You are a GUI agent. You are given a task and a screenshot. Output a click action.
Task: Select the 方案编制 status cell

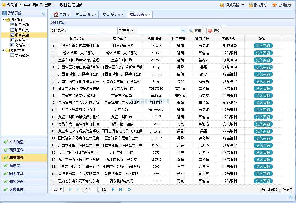230,124
